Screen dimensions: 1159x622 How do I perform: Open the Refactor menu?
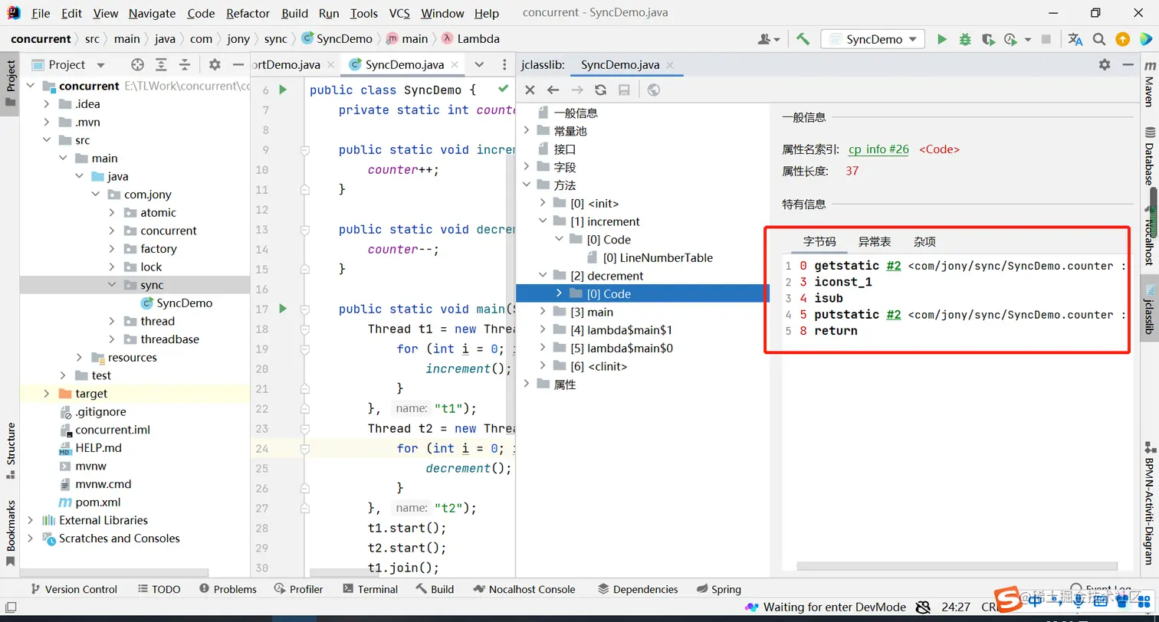pyautogui.click(x=248, y=13)
